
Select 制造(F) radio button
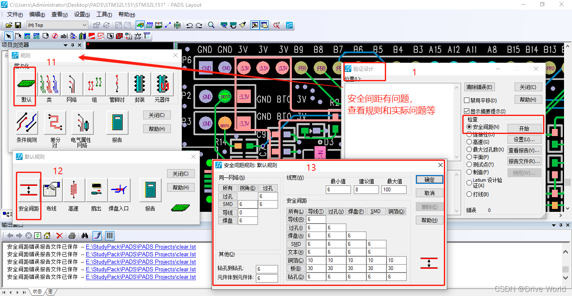coord(469,172)
